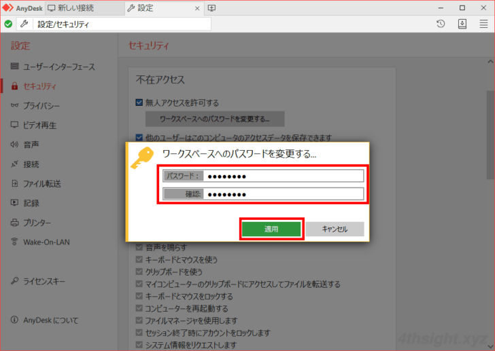Click the info icon beside AnyDesk について

click(14, 320)
